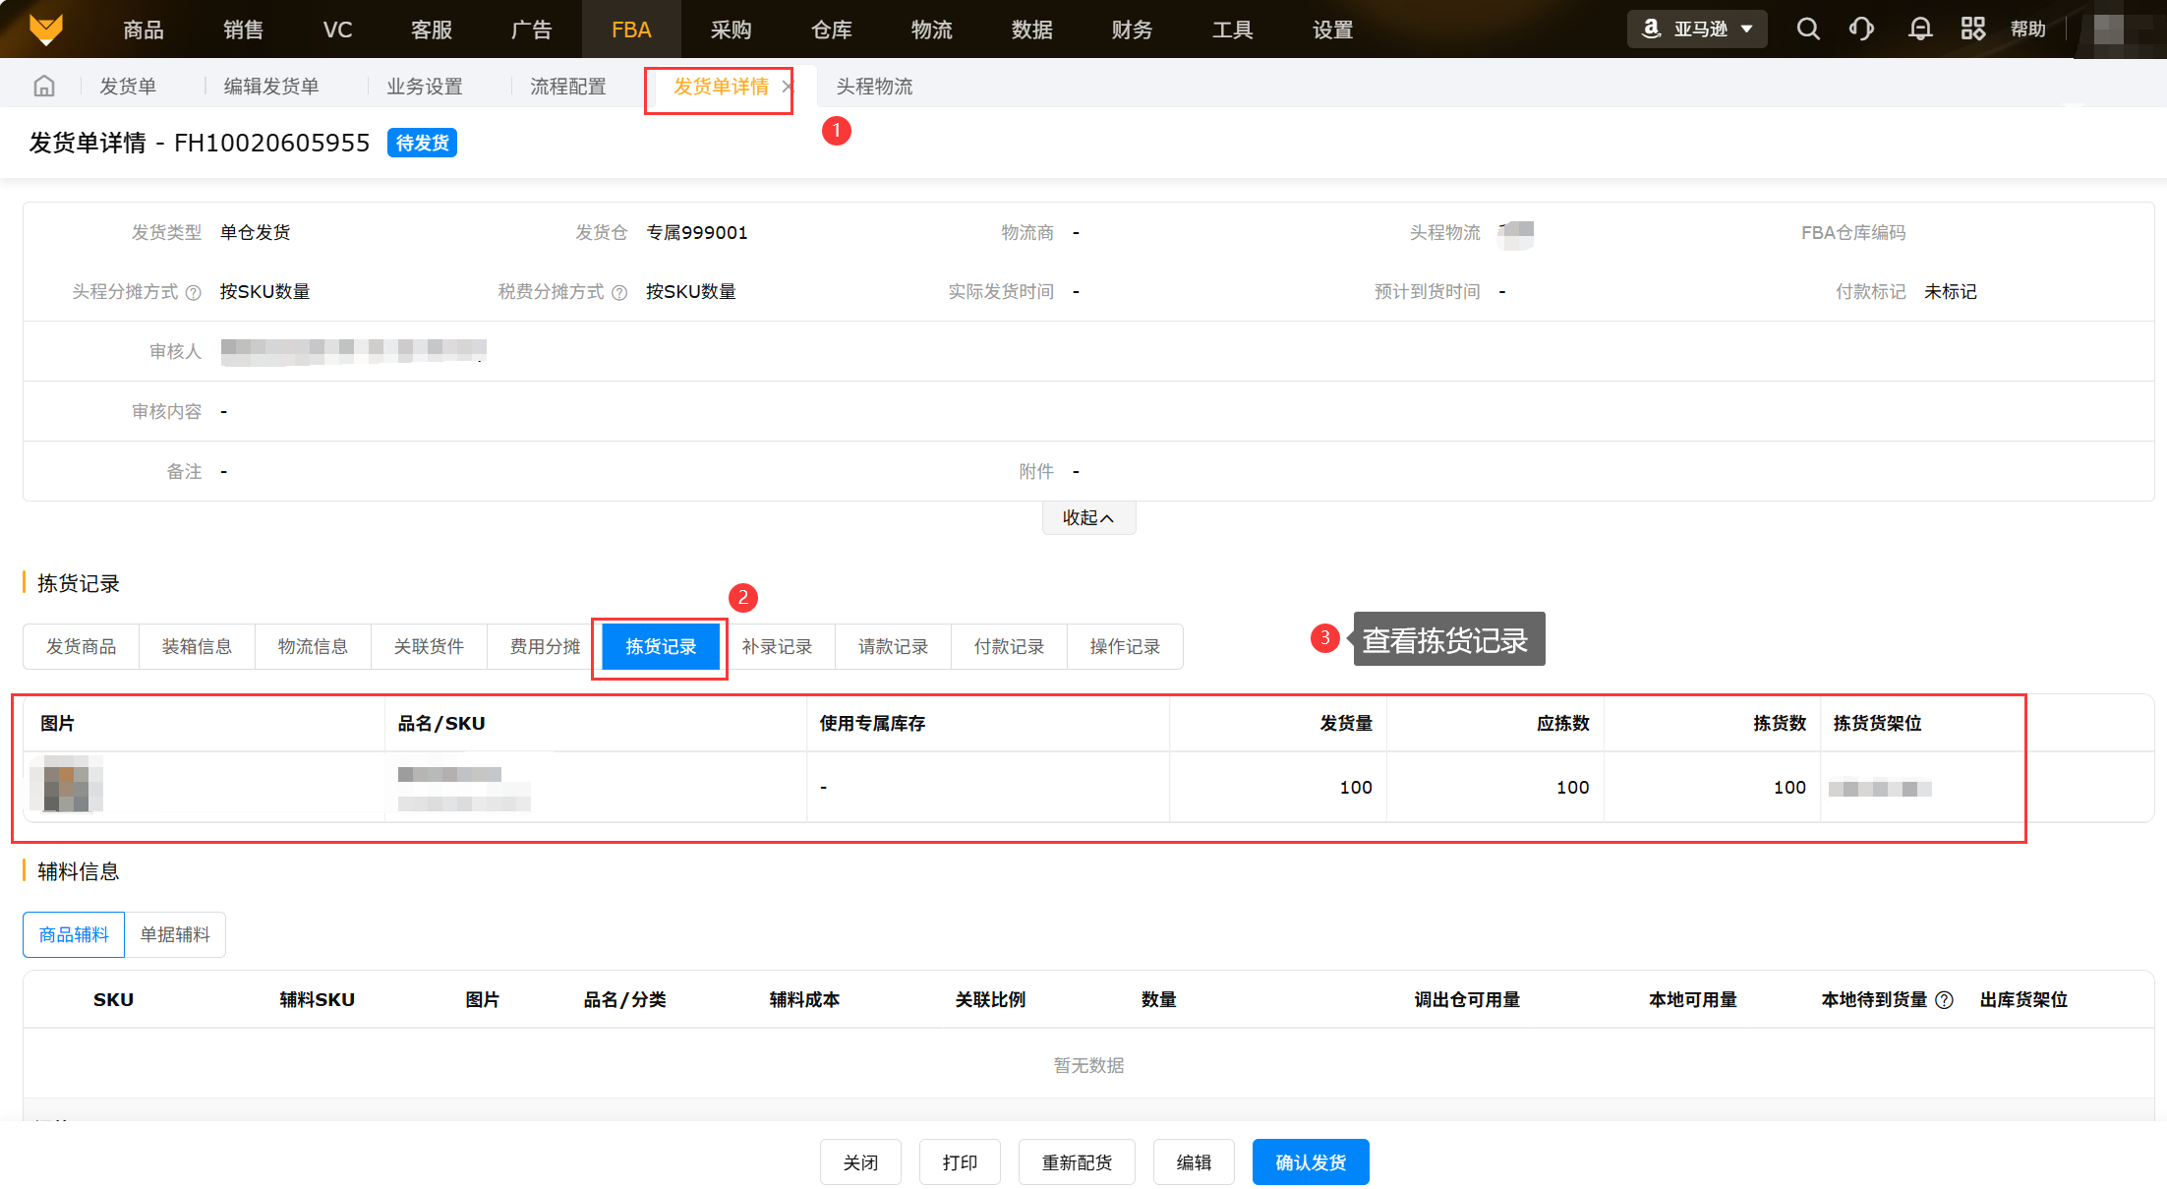The width and height of the screenshot is (2167, 1189).
Task: Click the 确认发货 button
Action: coord(1310,1162)
